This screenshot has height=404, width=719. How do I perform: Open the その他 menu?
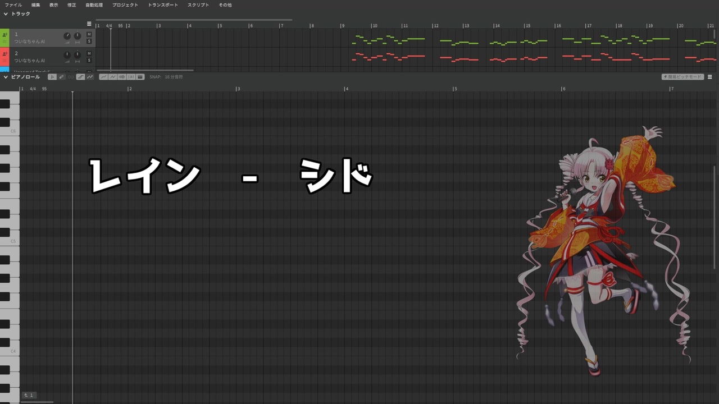225,5
